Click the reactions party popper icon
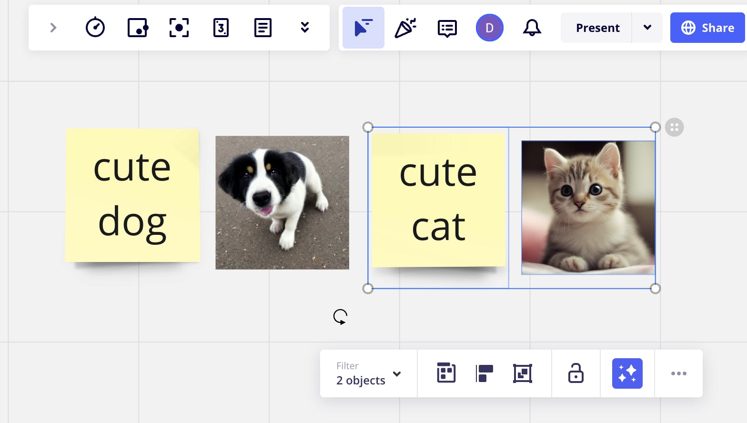 pos(405,28)
